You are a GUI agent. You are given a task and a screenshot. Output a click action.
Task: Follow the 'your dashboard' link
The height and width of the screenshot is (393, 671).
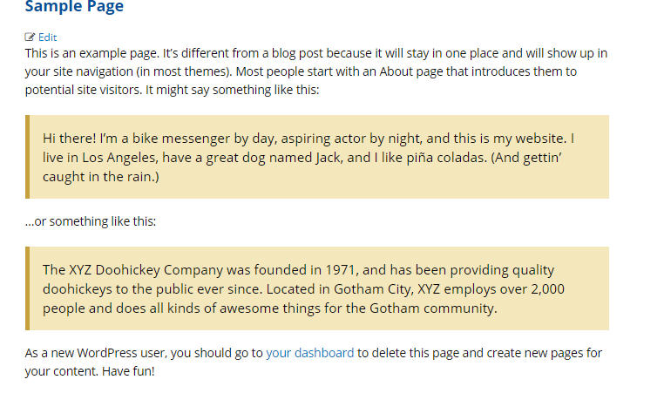point(310,353)
